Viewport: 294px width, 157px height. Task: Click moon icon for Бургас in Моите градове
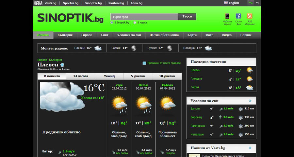tap(170, 48)
